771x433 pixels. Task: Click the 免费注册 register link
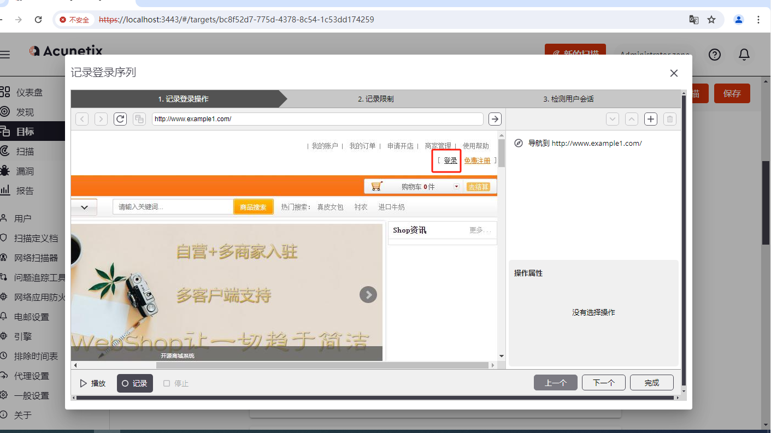(477, 161)
